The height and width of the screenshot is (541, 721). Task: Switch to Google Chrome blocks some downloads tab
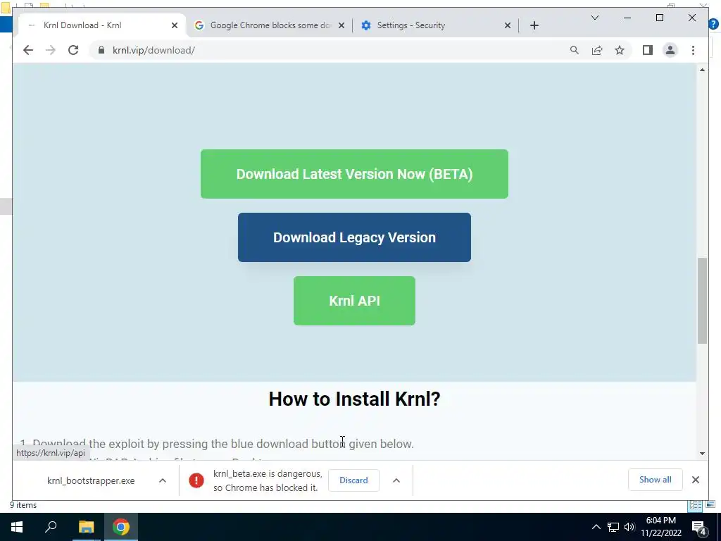coord(270,25)
